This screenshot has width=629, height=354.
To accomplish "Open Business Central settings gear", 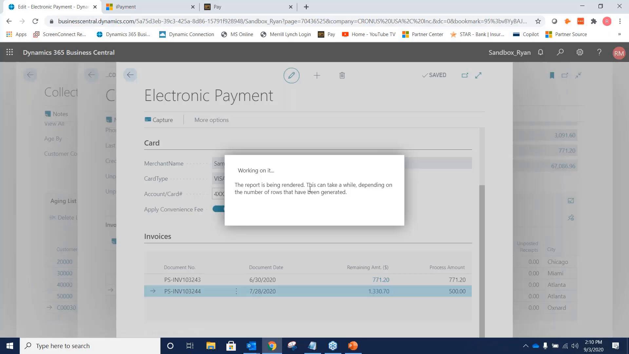I will 580,52.
